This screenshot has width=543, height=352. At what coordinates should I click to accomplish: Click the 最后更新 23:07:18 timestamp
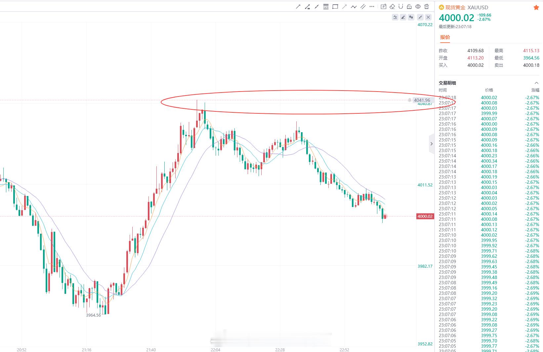[455, 27]
